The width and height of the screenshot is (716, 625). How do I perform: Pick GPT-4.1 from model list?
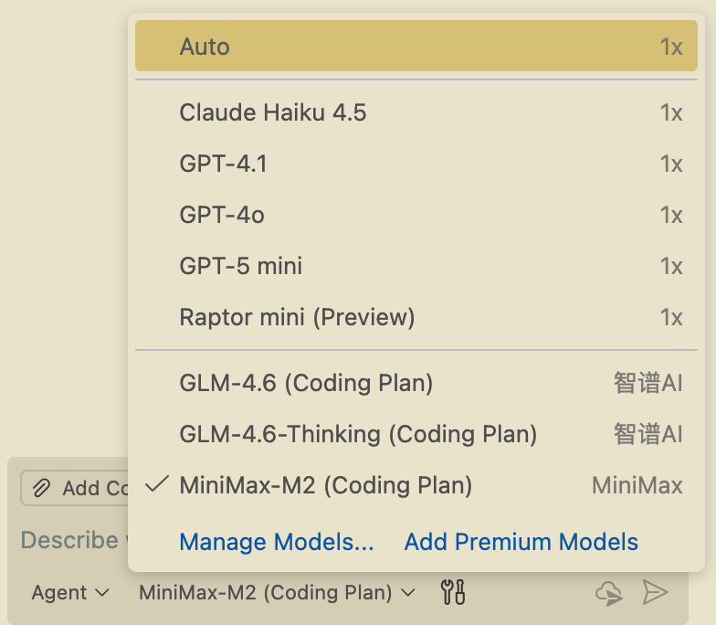click(416, 164)
